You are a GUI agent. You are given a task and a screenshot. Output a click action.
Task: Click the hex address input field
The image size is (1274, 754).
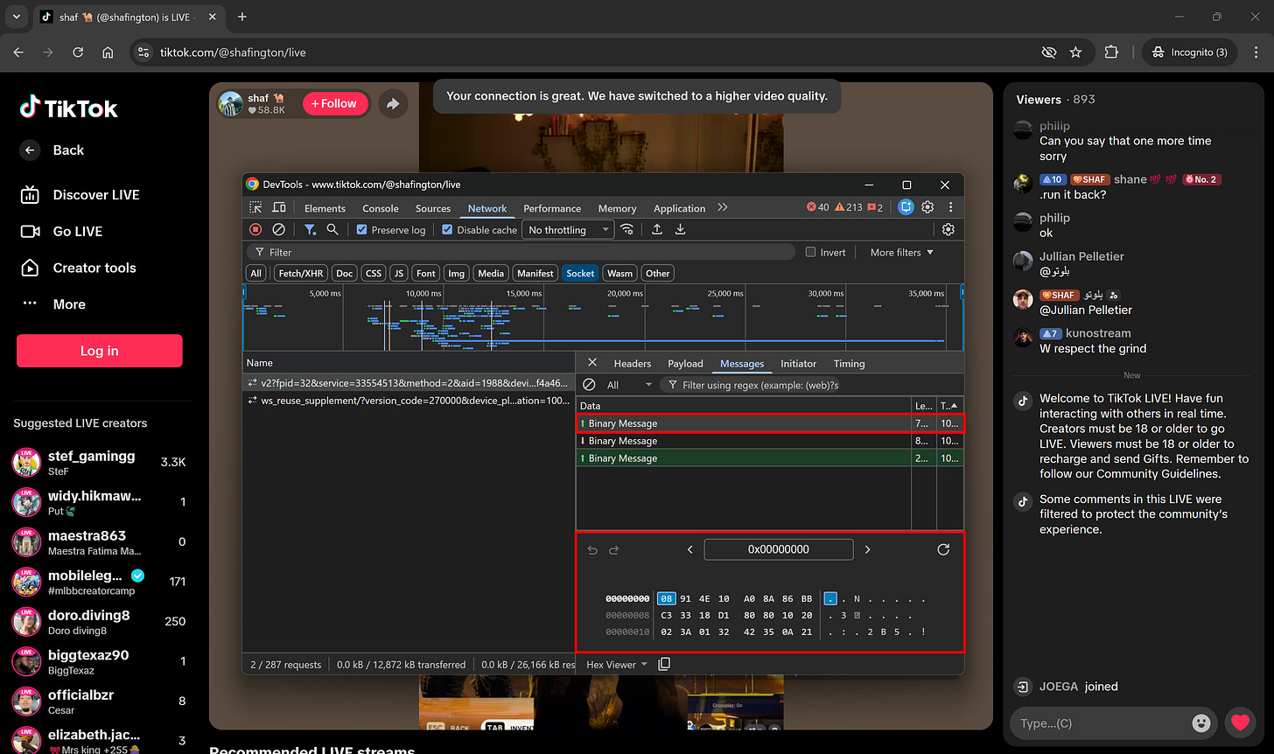[x=778, y=549]
